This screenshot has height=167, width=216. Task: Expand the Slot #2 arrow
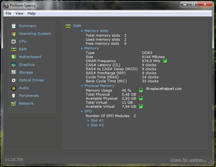88,125
